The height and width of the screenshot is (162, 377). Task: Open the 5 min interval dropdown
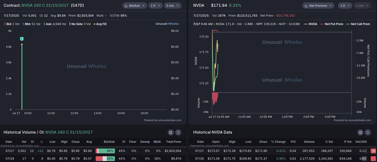pyautogui.click(x=173, y=6)
